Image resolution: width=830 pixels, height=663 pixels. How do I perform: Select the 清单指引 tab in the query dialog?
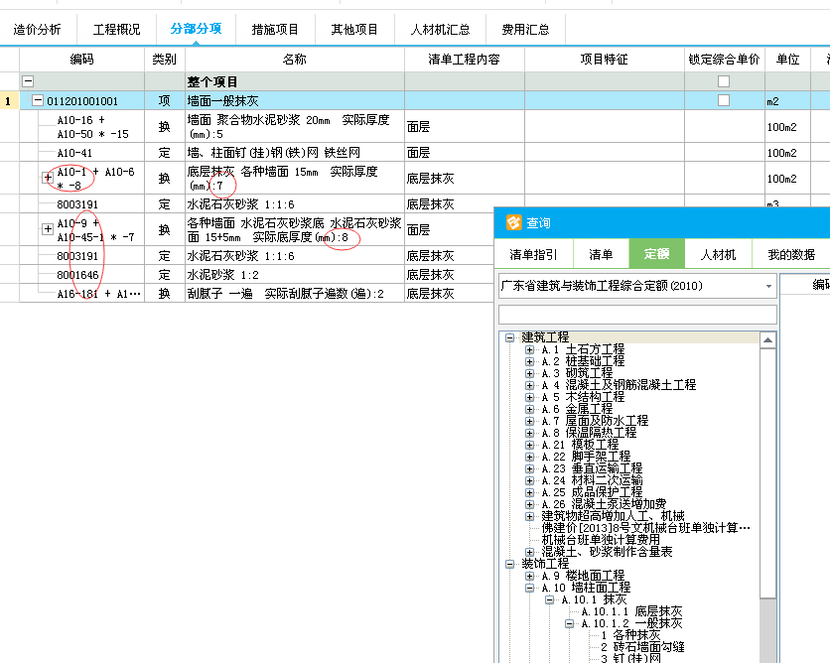[533, 254]
